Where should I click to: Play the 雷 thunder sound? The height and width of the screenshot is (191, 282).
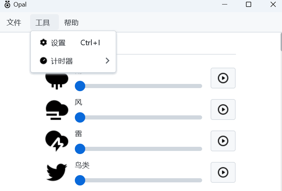(x=223, y=141)
